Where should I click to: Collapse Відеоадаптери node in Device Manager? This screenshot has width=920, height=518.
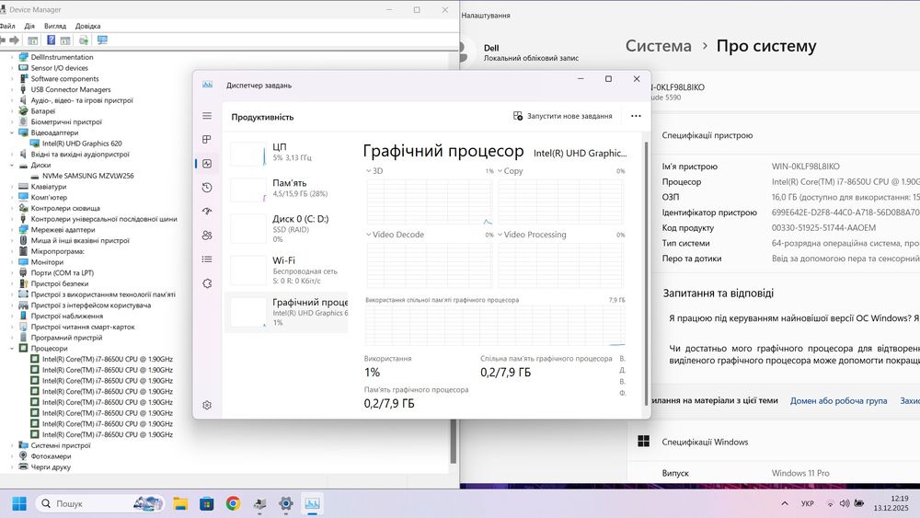[x=12, y=132]
